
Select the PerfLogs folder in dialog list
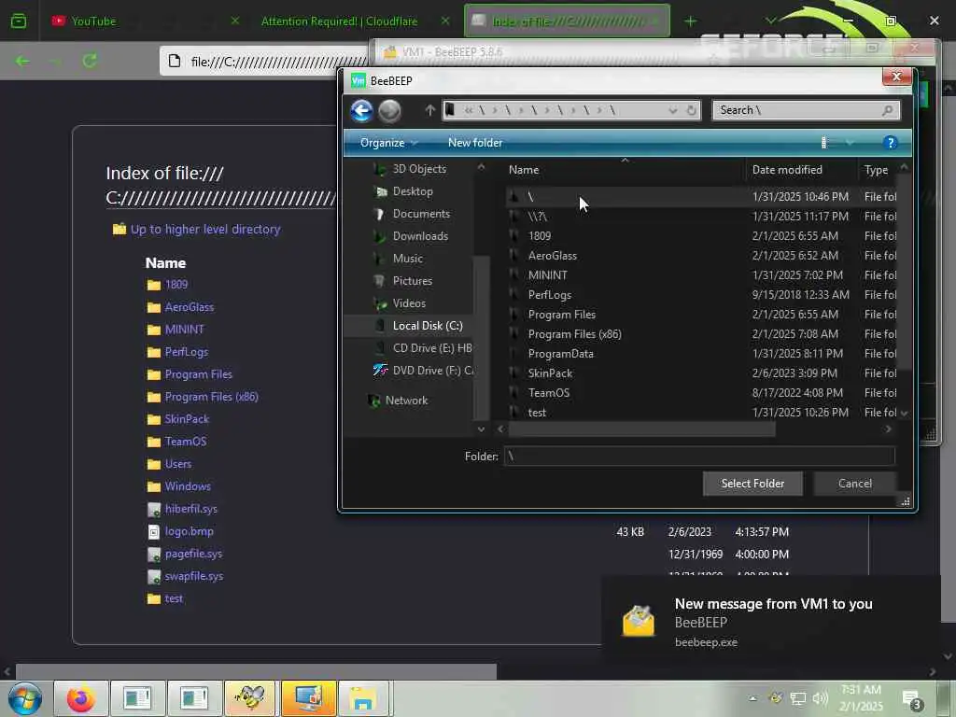(x=701, y=295)
